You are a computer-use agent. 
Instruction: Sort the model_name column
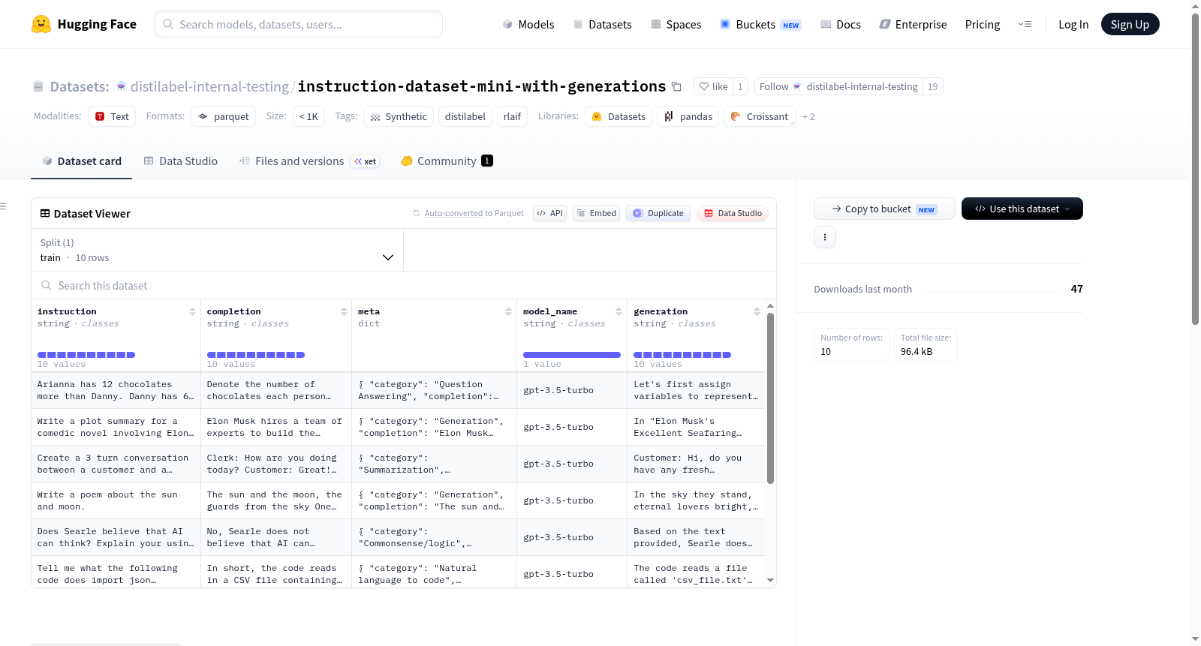pos(619,311)
